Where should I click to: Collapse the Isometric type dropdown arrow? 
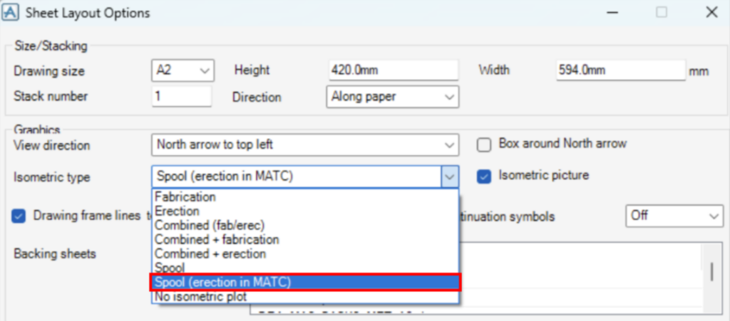(x=449, y=177)
